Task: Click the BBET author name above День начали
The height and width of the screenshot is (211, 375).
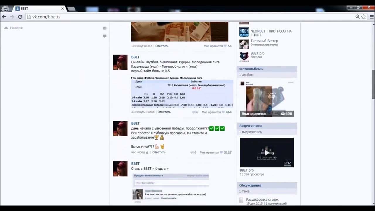Action: pos(135,123)
